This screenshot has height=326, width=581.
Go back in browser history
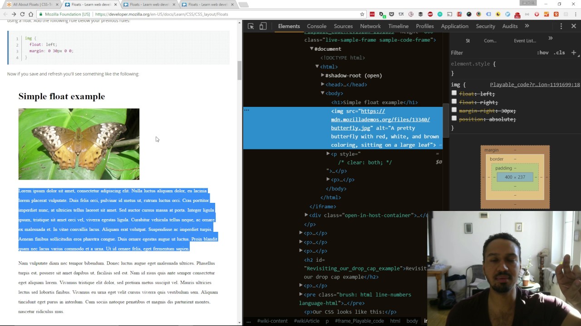point(5,14)
